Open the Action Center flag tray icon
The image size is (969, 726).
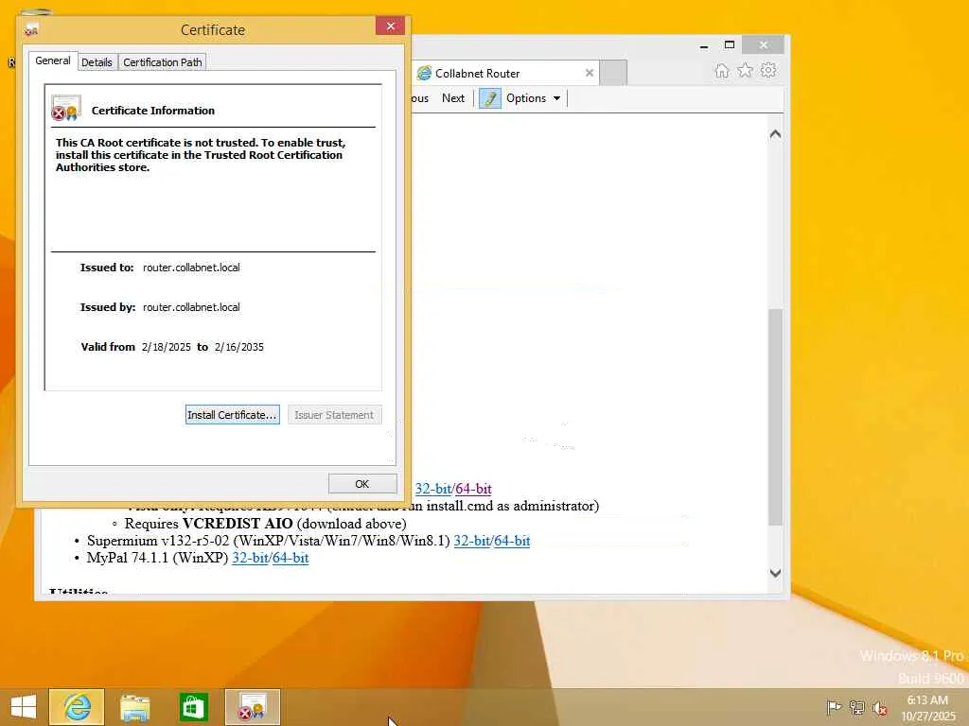[835, 707]
